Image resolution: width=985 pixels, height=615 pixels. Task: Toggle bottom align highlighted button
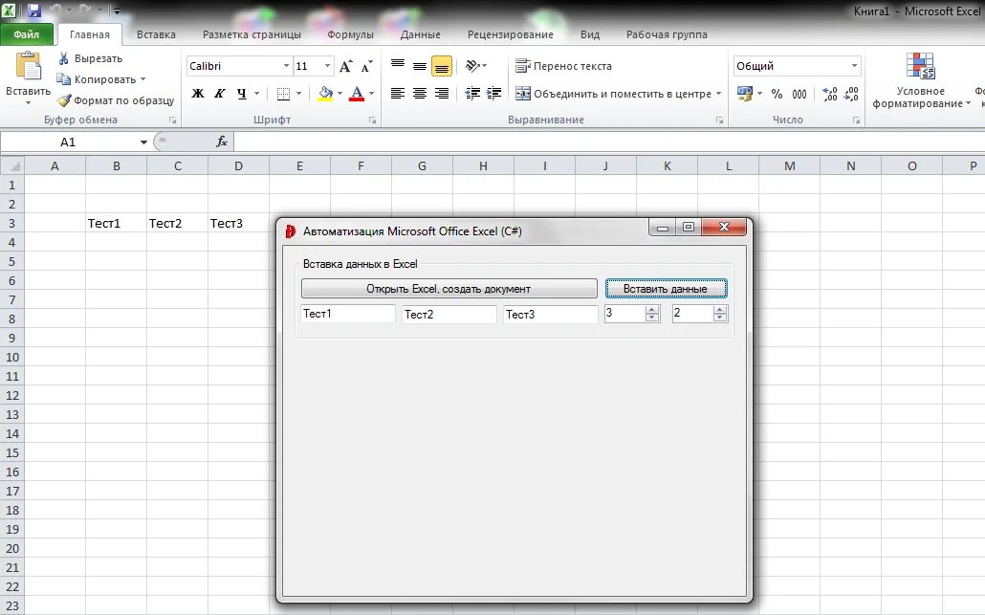click(x=442, y=66)
